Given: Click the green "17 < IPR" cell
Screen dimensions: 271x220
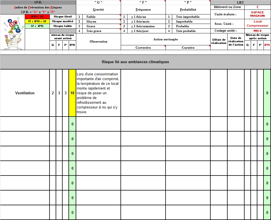Looking at the screenshot, I should pos(37,26).
